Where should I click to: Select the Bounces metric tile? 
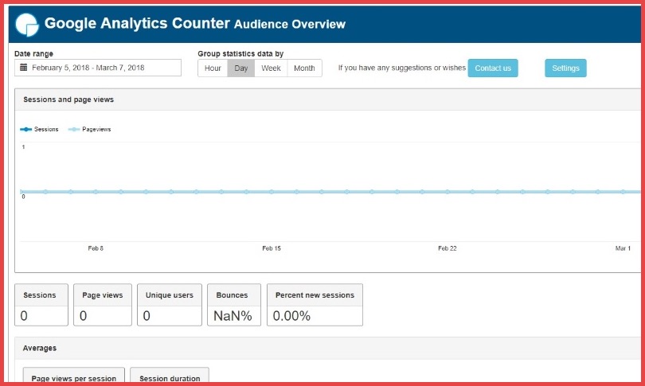pyautogui.click(x=233, y=305)
